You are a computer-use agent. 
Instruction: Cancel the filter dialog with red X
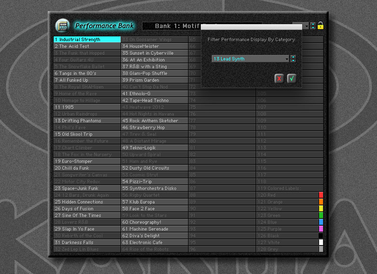click(279, 78)
